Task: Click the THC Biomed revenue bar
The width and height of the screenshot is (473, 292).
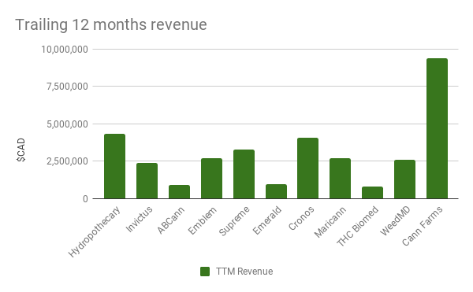Action: (x=372, y=193)
